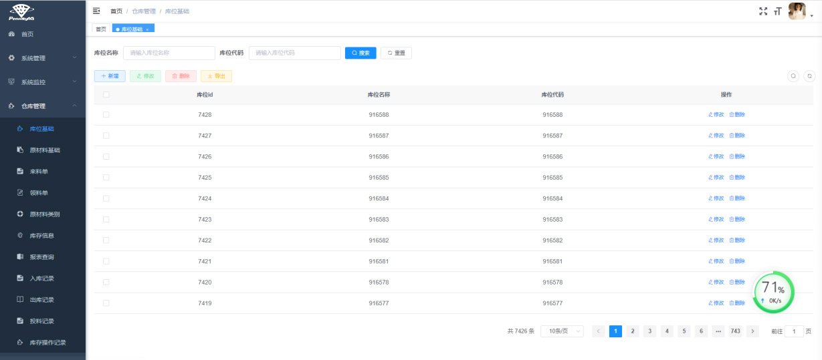
Task: Click 修改 for row with id 7425
Action: [x=716, y=178]
